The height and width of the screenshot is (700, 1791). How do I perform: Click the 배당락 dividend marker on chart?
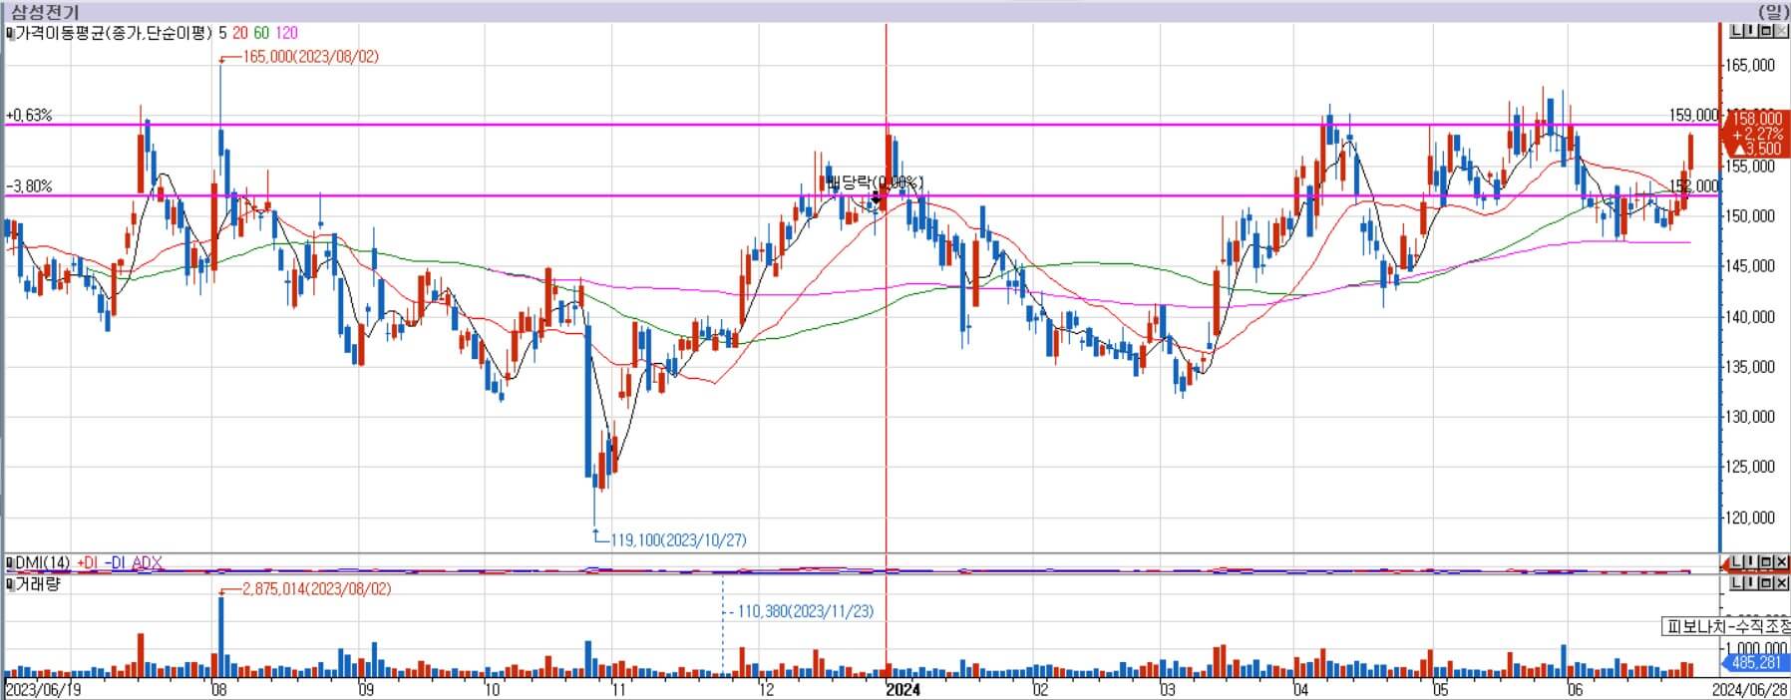click(x=875, y=182)
